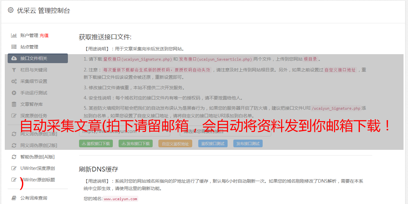Click the filter icon for 栏目与关键词
Viewport: 408px width, 204px height.
[14, 70]
